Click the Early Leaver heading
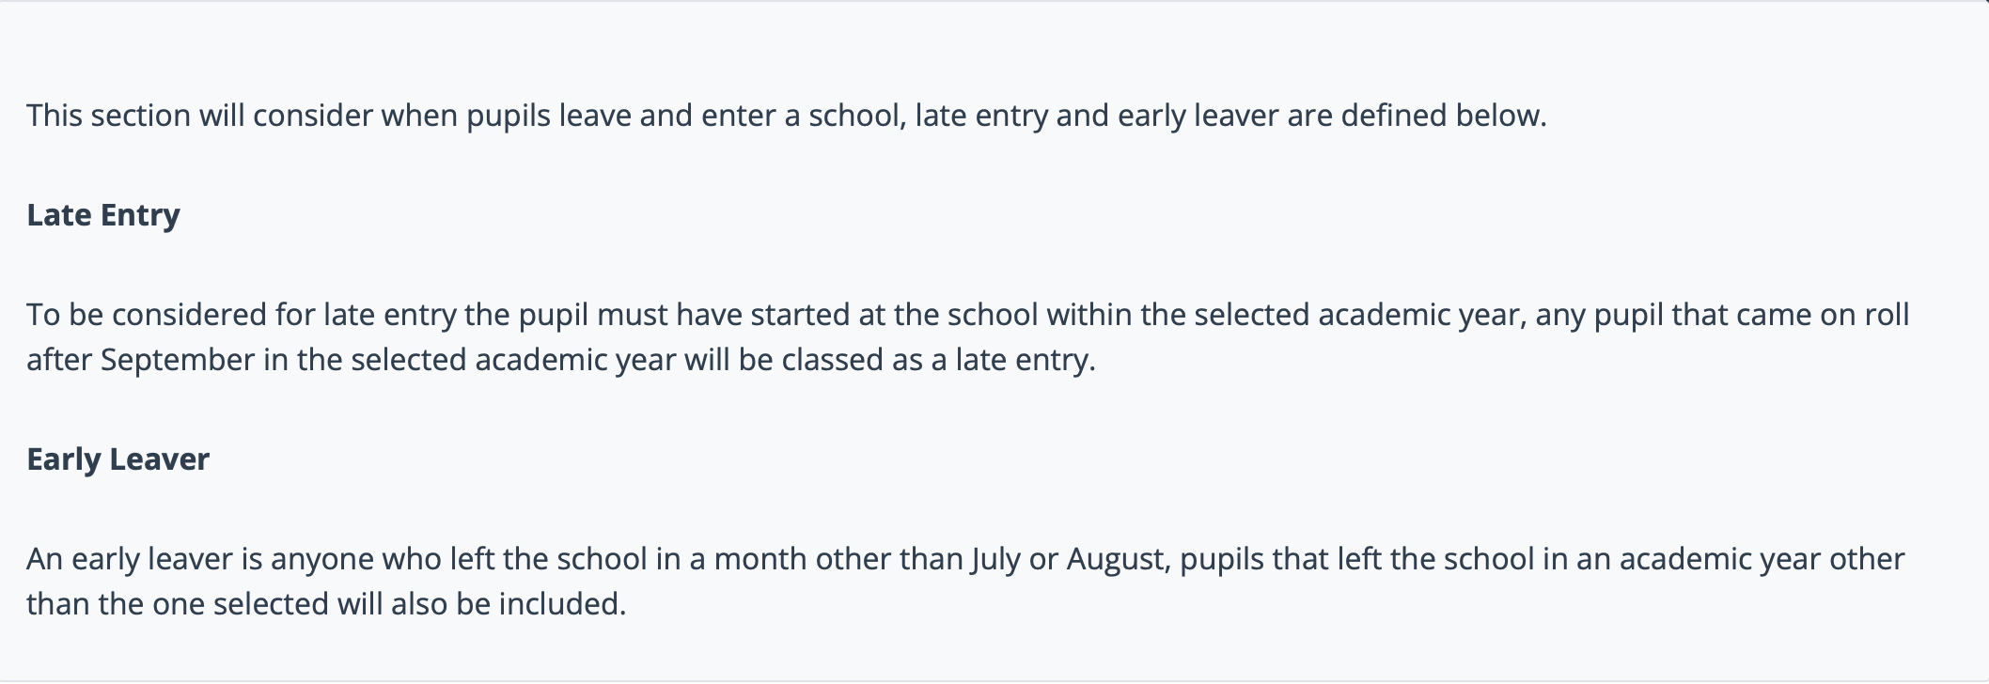The height and width of the screenshot is (684, 1989). 117,459
